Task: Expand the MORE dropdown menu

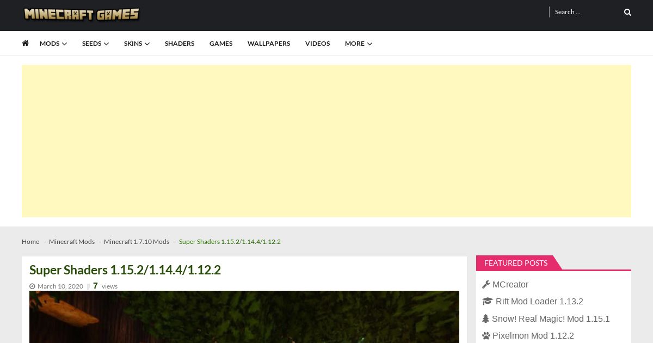Action: click(359, 44)
